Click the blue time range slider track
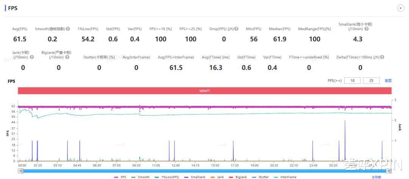Viewport: 409px width, 179px height. tap(205, 171)
